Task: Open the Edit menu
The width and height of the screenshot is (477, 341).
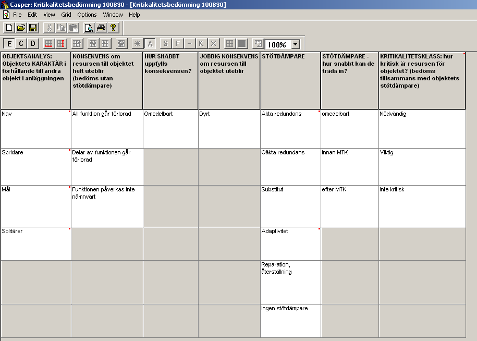Action: [32, 15]
